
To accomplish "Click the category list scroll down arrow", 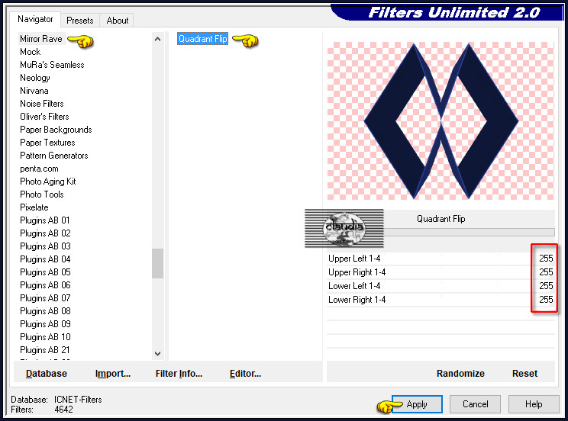I will (157, 354).
